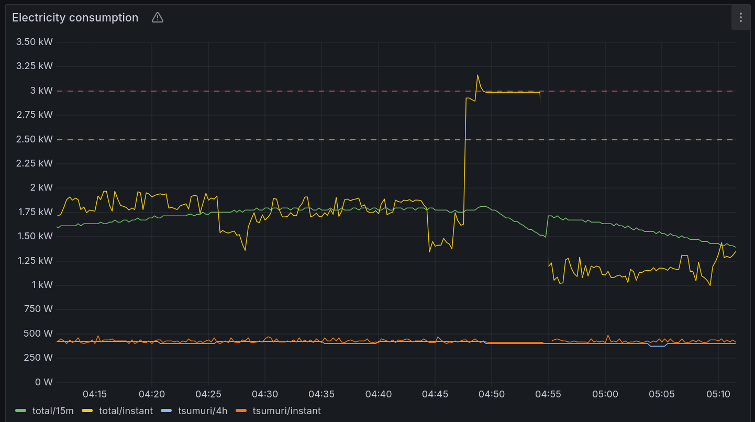Click the 3.50 kW y-axis label
The image size is (755, 422).
point(35,42)
